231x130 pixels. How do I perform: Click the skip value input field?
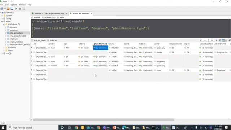click(x=205, y=40)
